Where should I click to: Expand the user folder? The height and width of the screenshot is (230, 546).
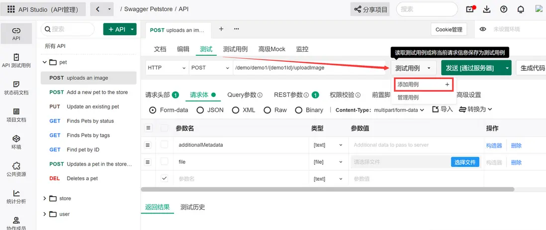pyautogui.click(x=44, y=214)
